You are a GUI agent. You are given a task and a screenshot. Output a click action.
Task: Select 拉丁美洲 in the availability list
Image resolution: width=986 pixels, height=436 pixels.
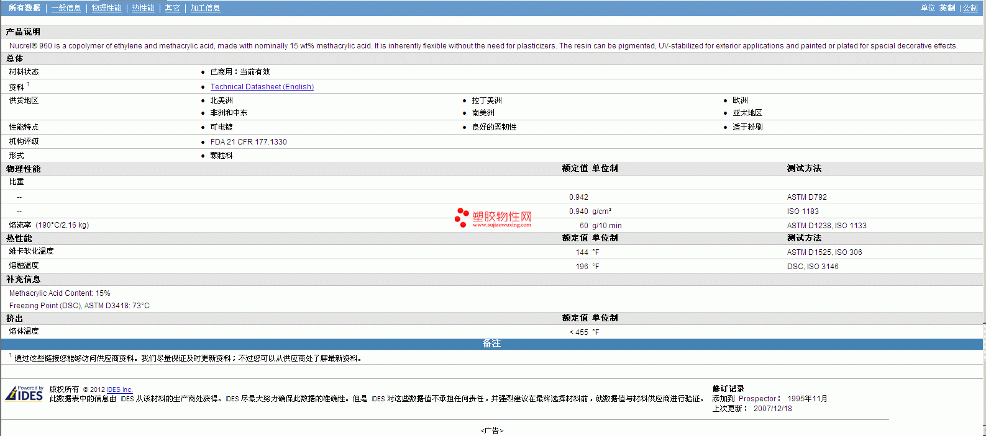coord(486,100)
